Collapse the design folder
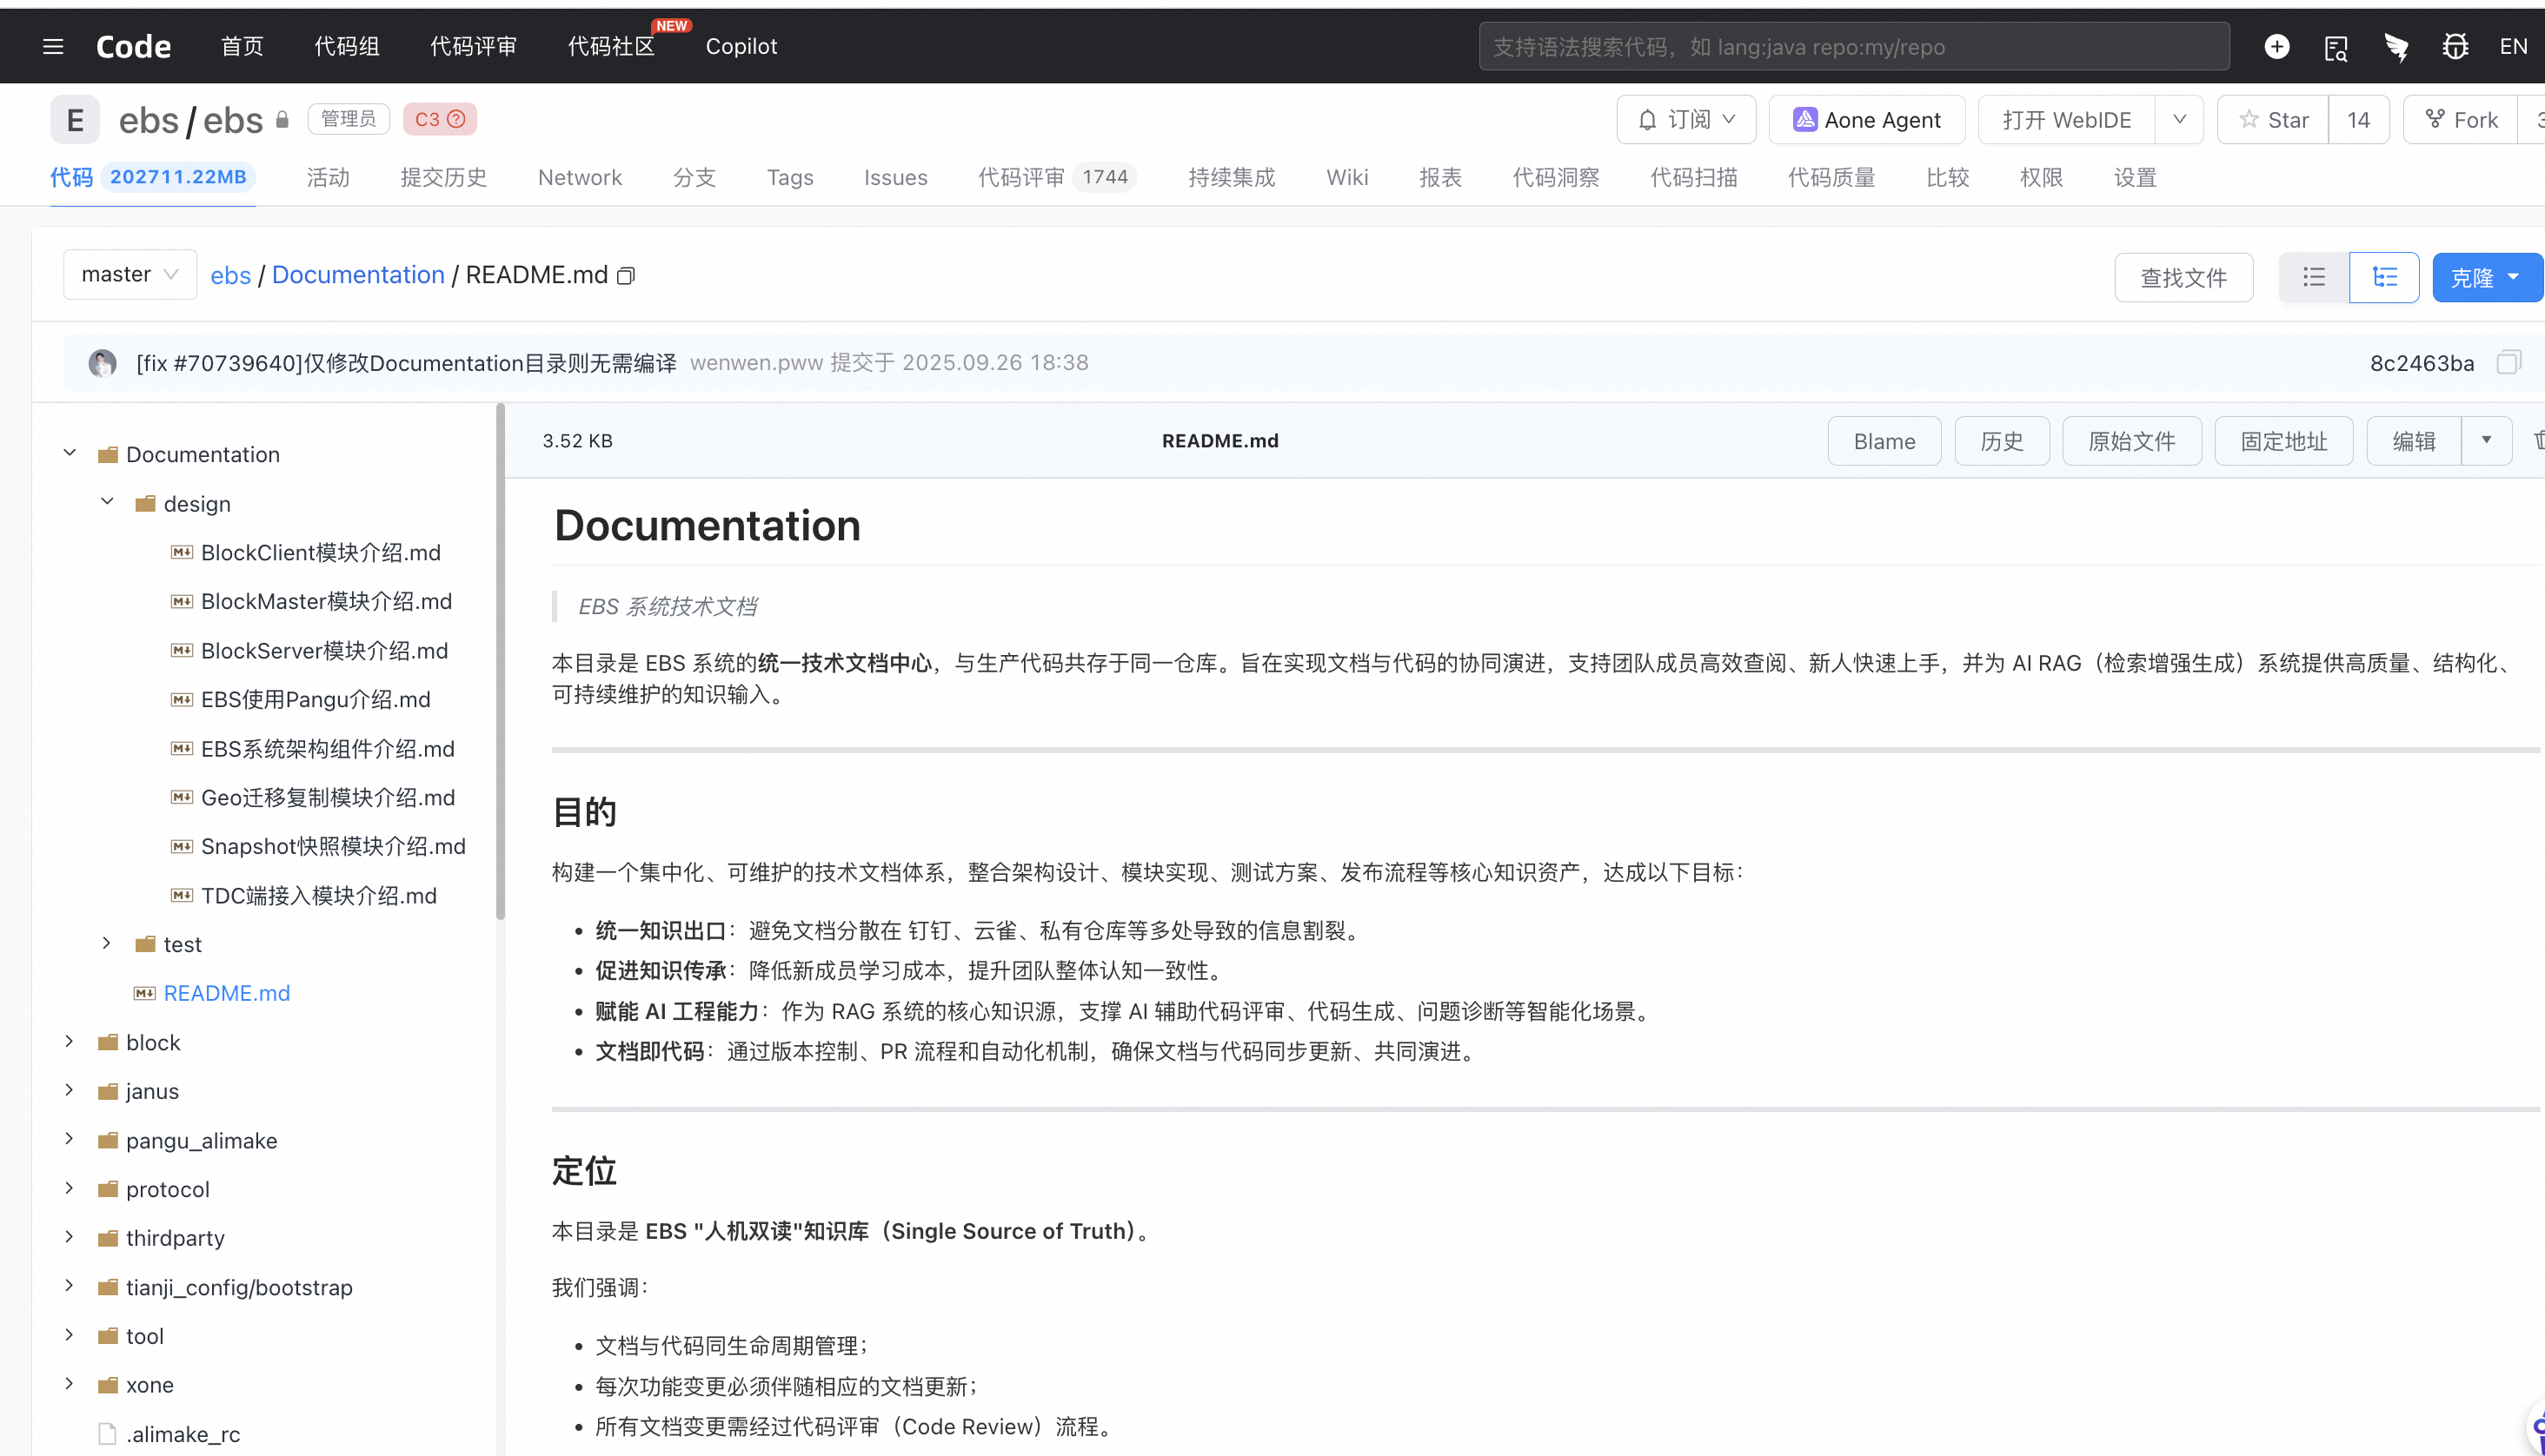The width and height of the screenshot is (2545, 1456). tap(107, 502)
